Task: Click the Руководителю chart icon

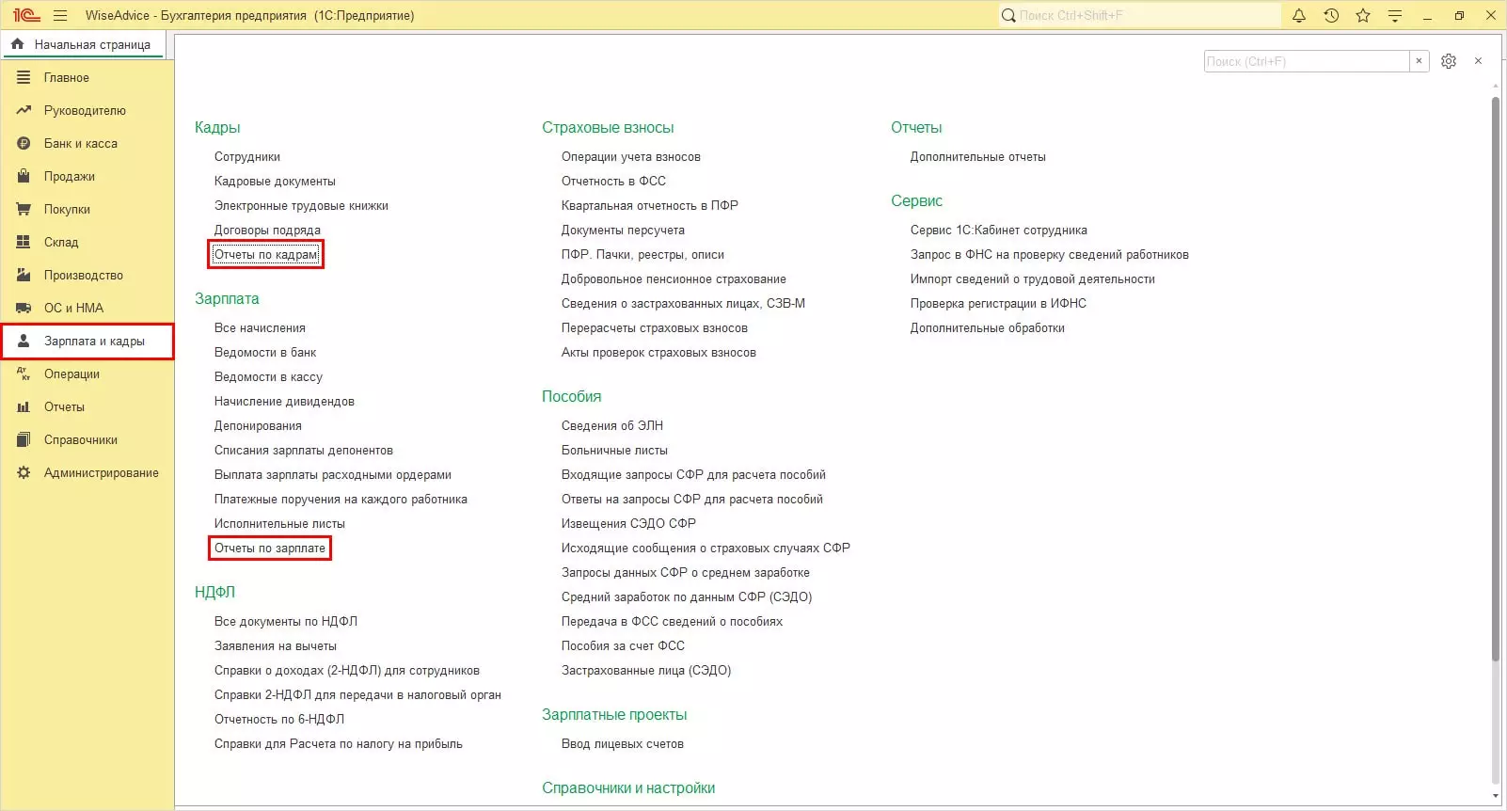Action: 24,110
